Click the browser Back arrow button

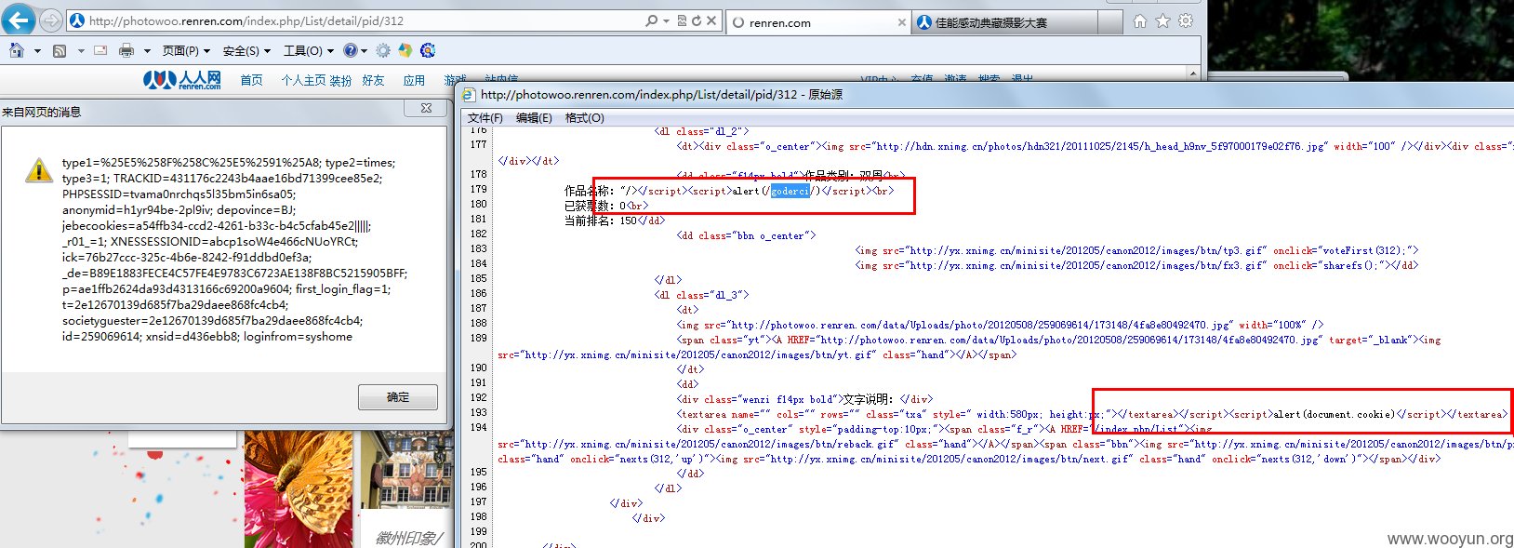20,20
